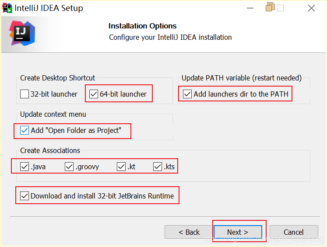
Task: Click the Next > button
Action: point(238,232)
